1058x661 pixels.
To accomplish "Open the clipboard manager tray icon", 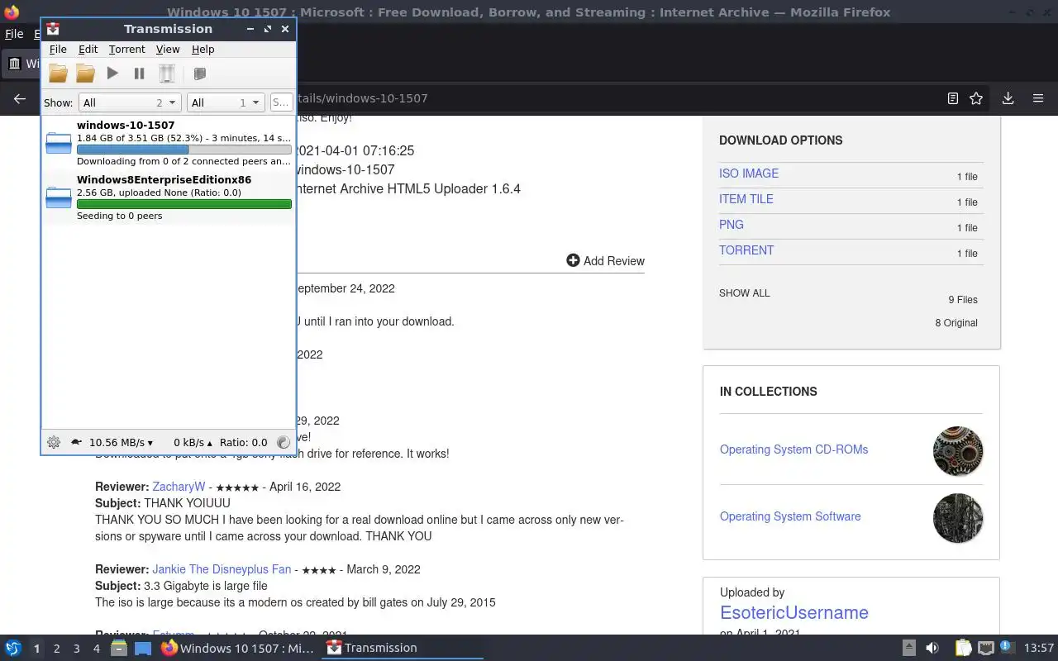I will click(x=963, y=648).
